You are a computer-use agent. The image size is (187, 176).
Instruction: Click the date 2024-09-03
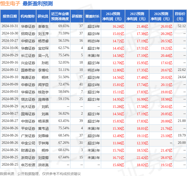10,92
